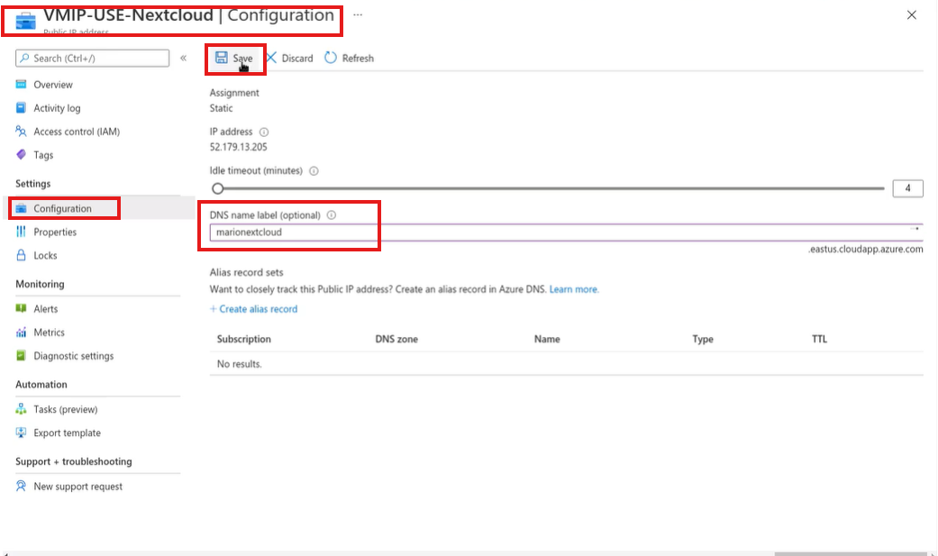
Task: Click the idle timeout value box showing 4
Action: pyautogui.click(x=907, y=188)
